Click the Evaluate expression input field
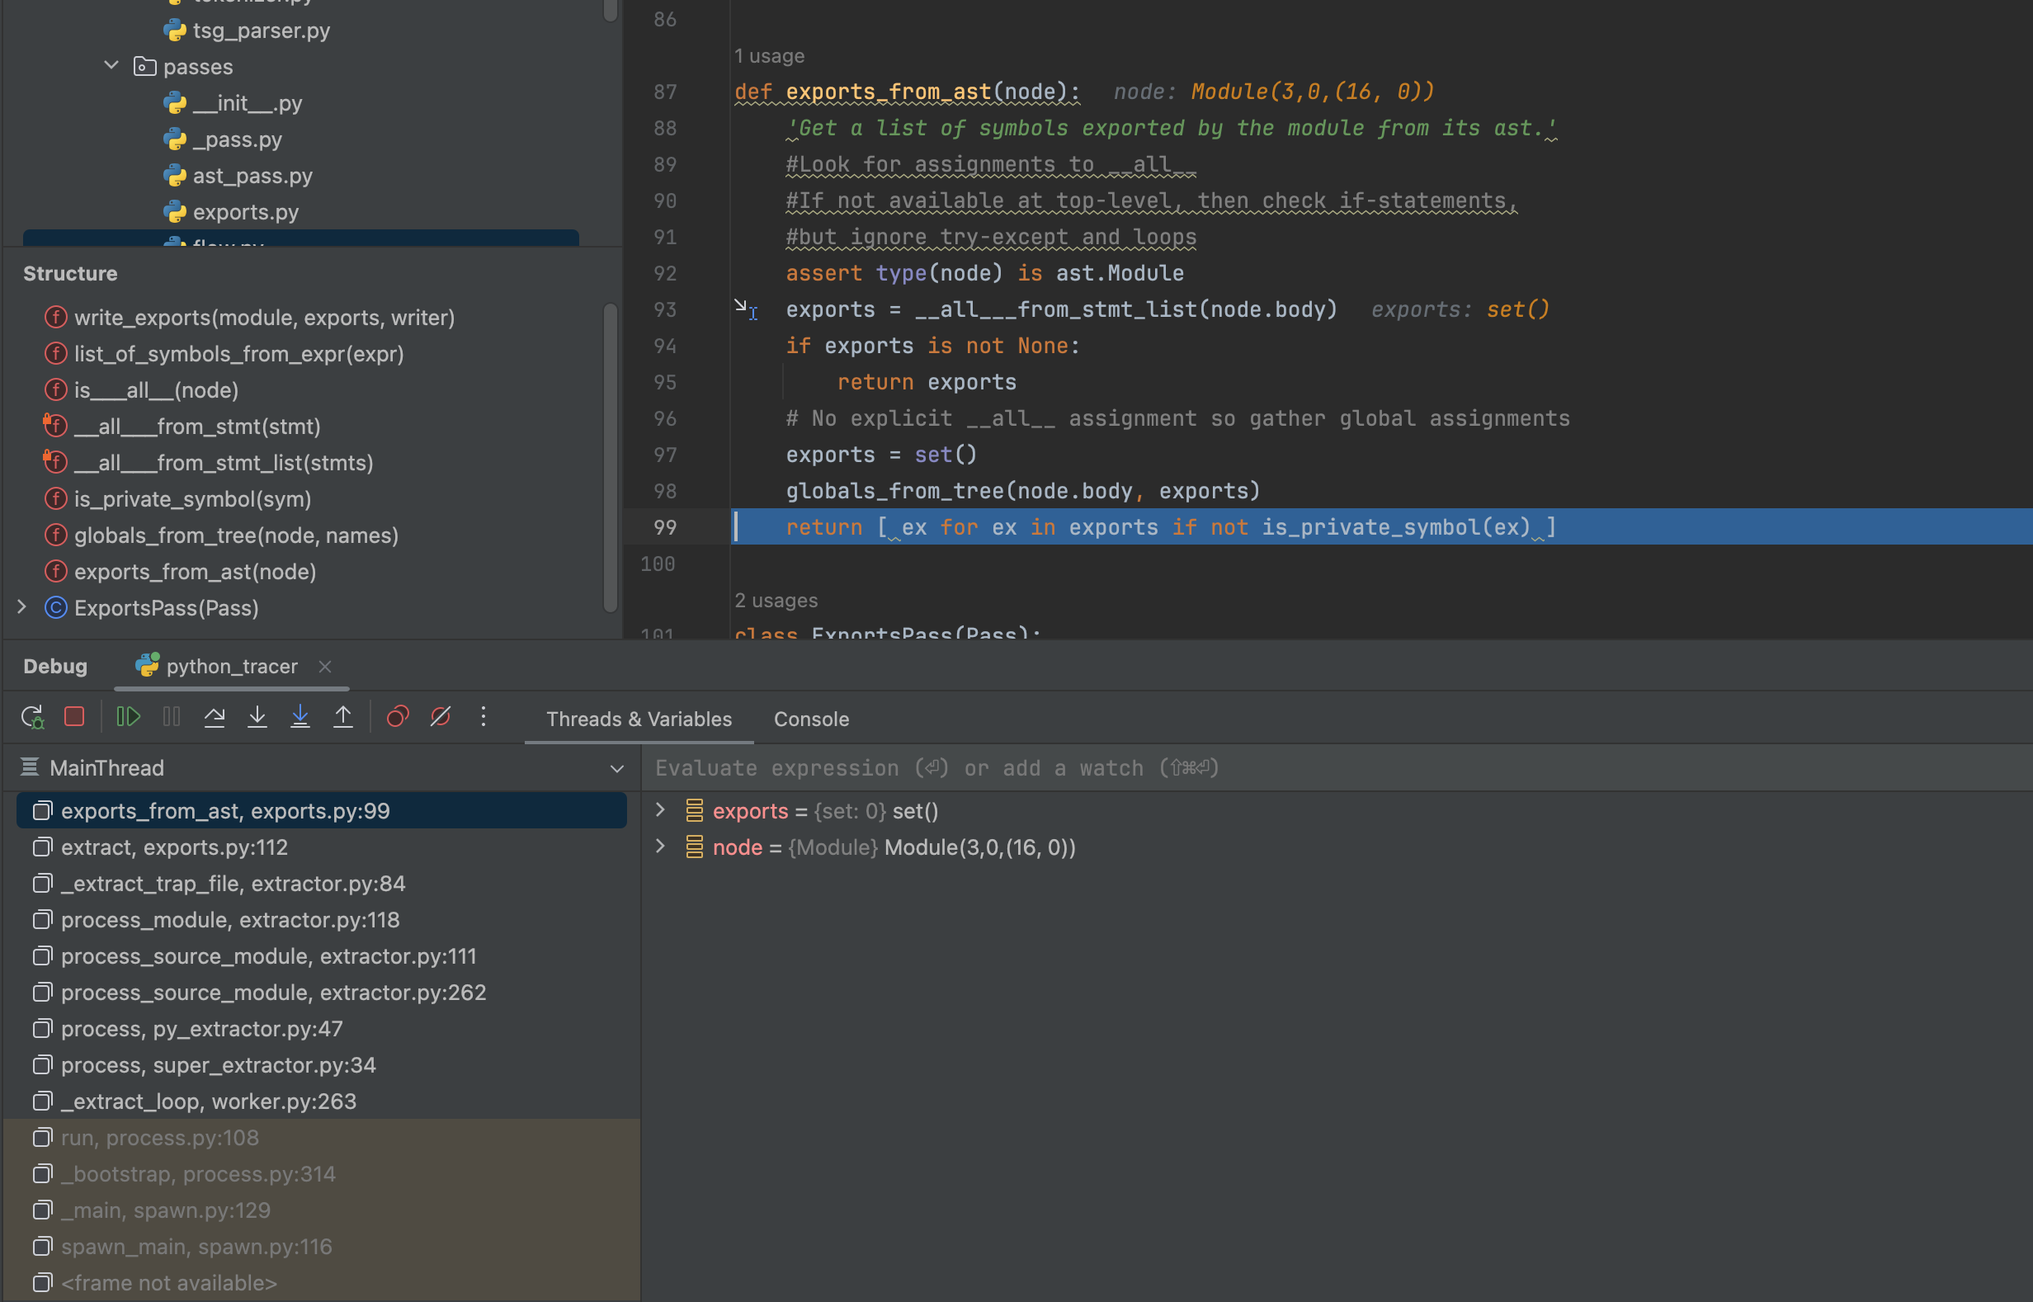The image size is (2033, 1302). pyautogui.click(x=1337, y=768)
